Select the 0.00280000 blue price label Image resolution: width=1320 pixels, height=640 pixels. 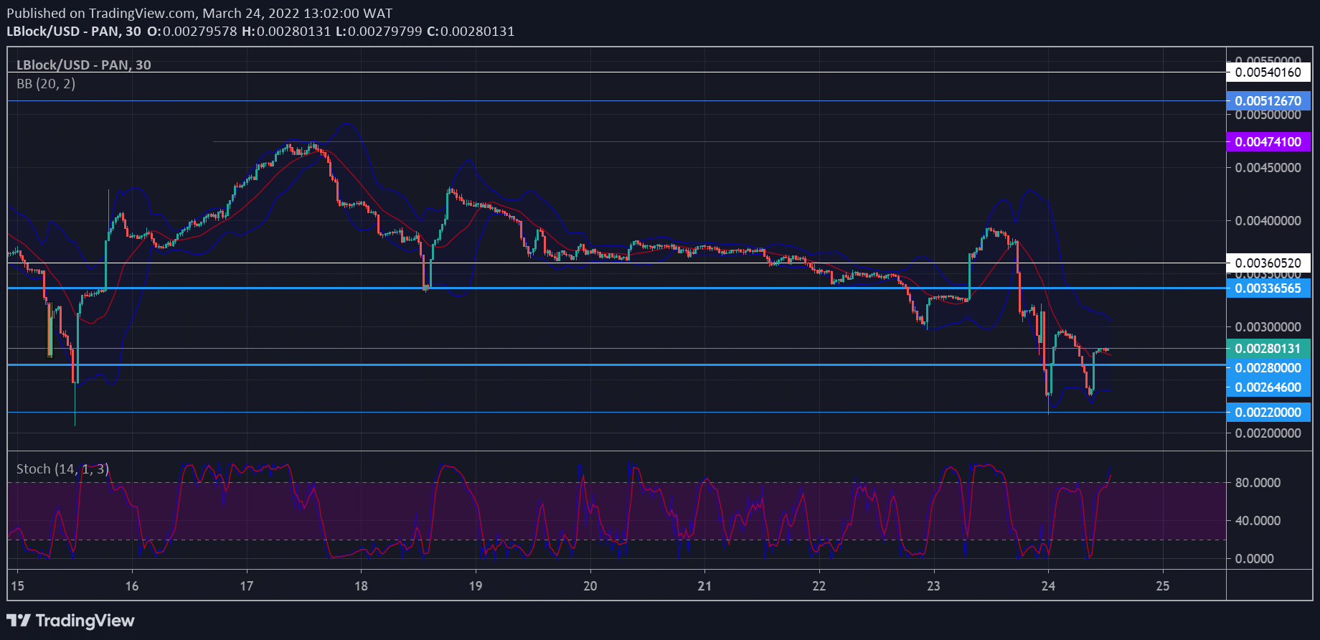coord(1268,368)
